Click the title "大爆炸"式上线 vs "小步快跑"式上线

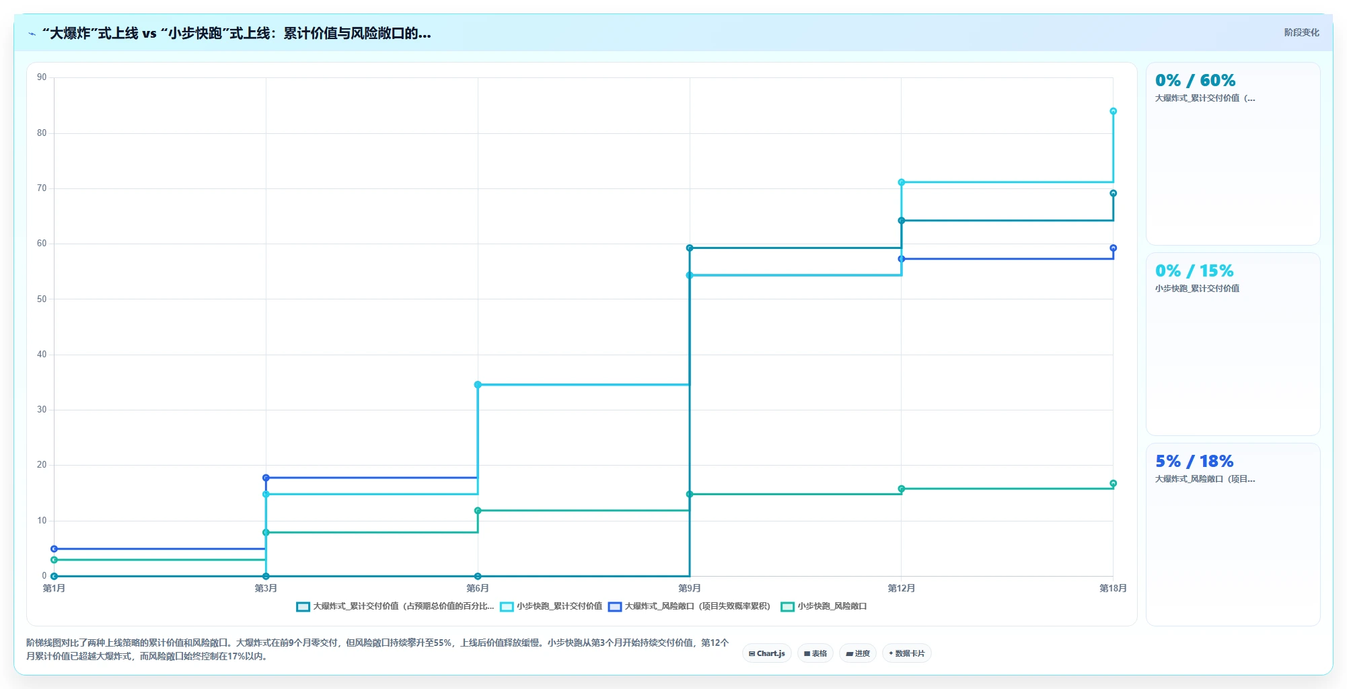[236, 33]
